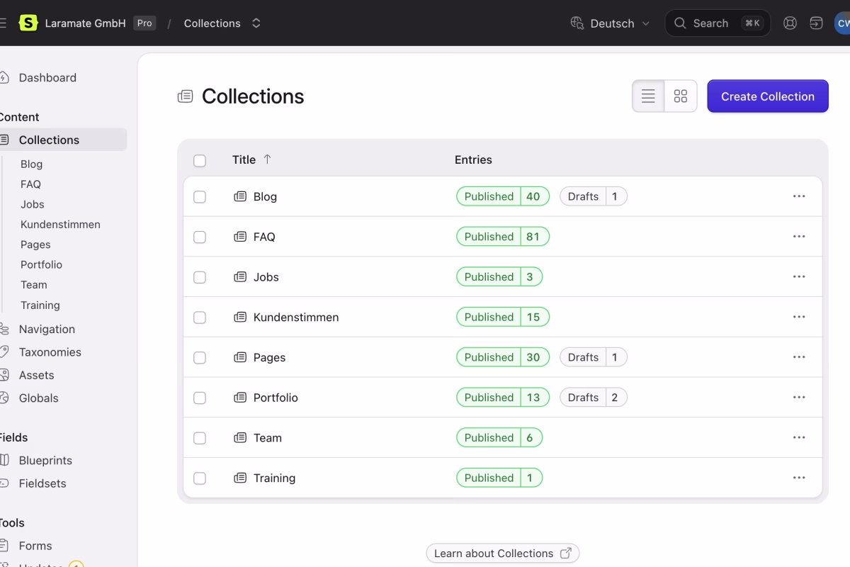
Task: Open actions menu for FAQ row
Action: [x=799, y=237]
